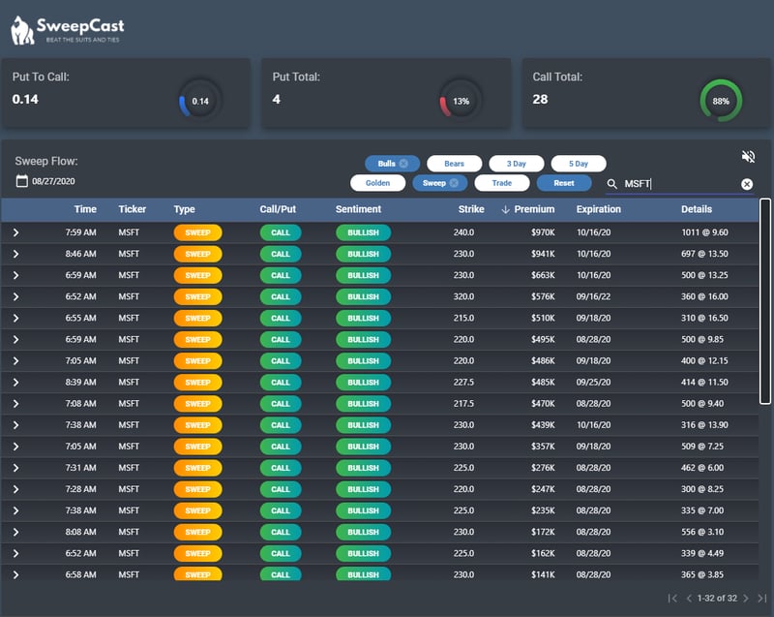Click the 09/16/22 expiration cell
This screenshot has width=774, height=617.
pos(593,297)
